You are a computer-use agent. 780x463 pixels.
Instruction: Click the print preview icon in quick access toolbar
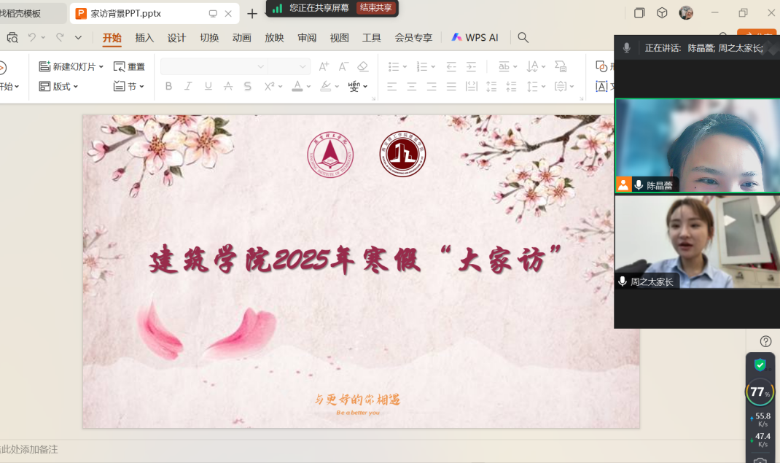(x=12, y=37)
